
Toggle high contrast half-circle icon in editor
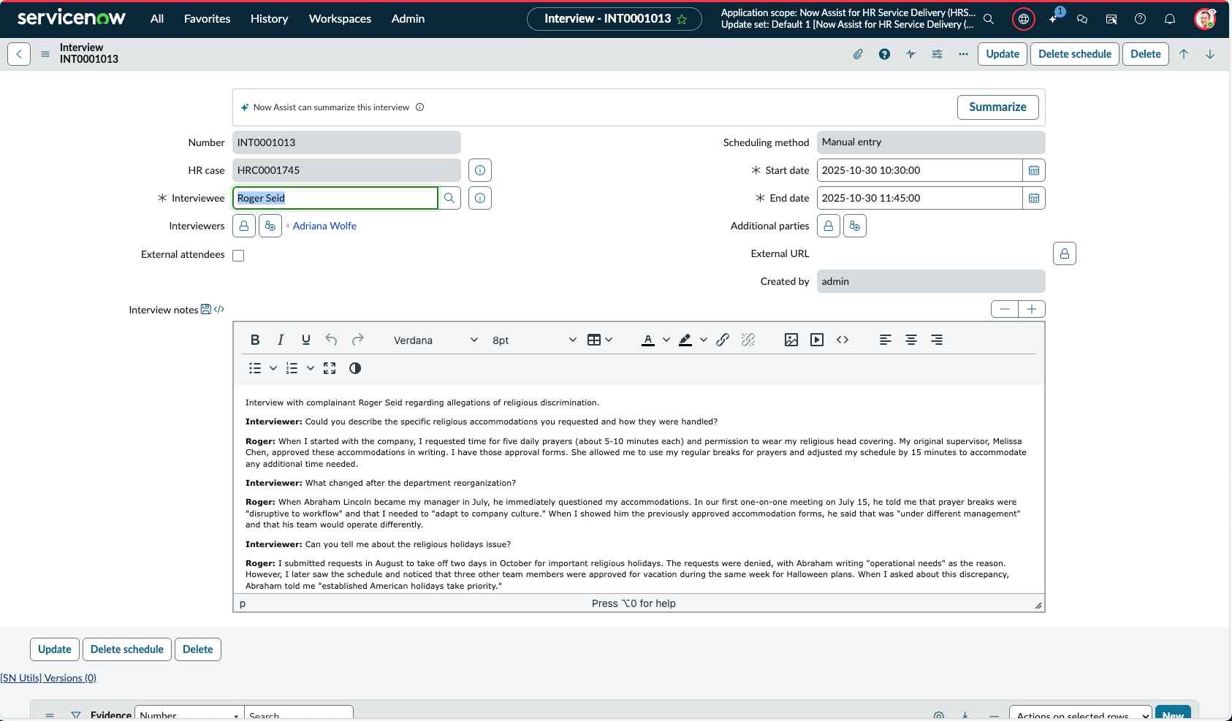(355, 368)
